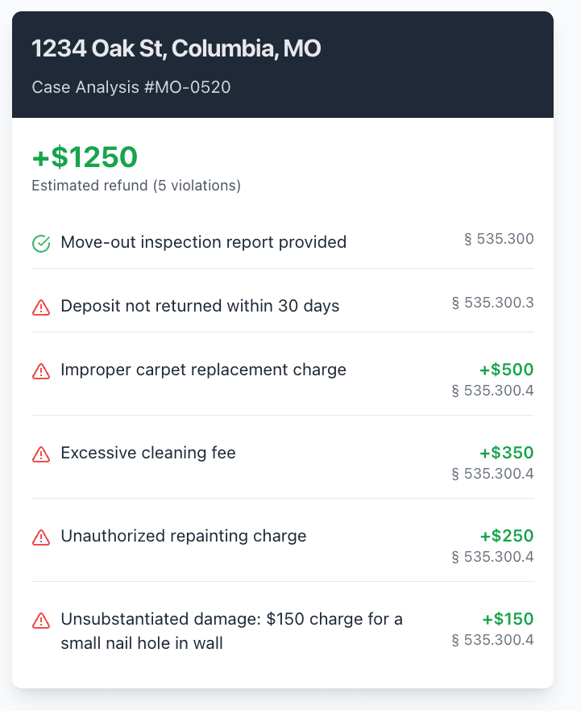Click the +$150 refund amount
The height and width of the screenshot is (711, 581).
[x=508, y=619]
